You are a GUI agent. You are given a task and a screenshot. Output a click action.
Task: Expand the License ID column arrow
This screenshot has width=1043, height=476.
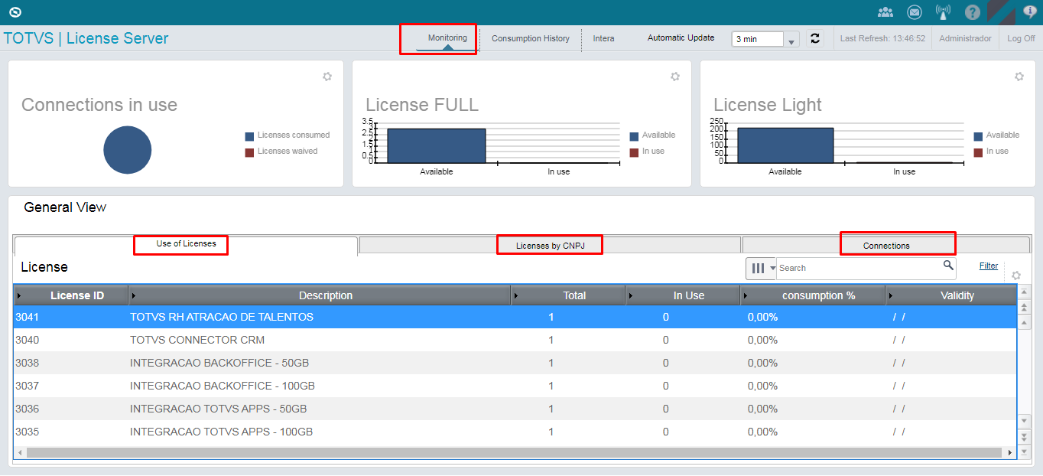(x=19, y=295)
